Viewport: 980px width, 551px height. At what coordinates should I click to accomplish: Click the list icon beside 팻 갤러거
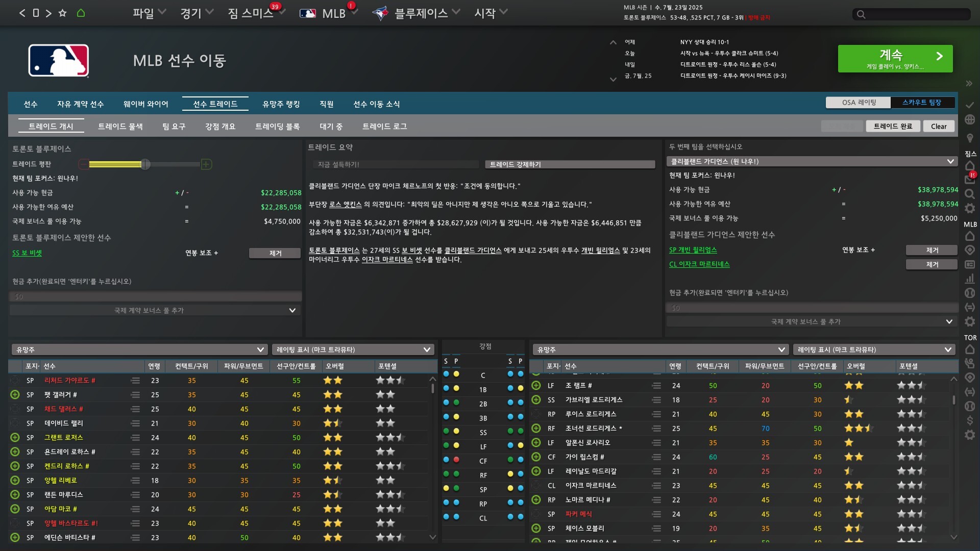(x=135, y=395)
